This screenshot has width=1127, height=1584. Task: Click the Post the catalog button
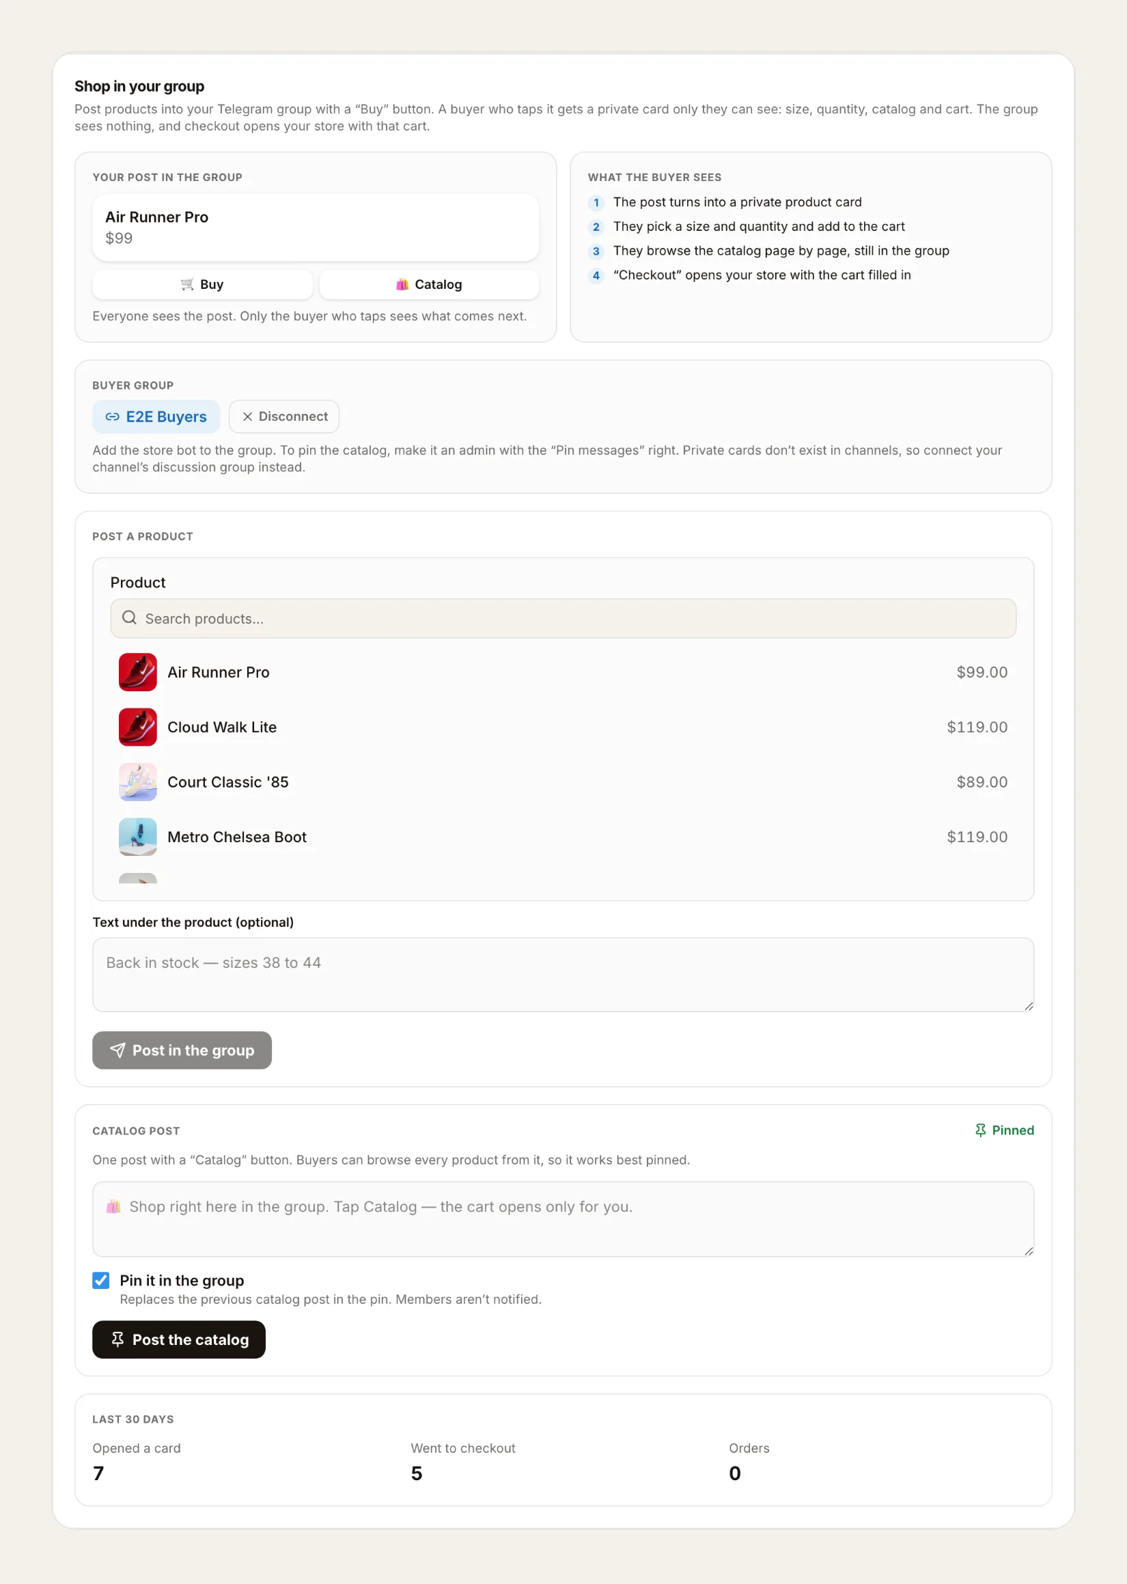(178, 1339)
